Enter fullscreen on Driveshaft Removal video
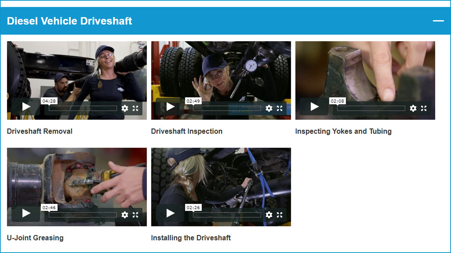This screenshot has height=253, width=451. (135, 108)
